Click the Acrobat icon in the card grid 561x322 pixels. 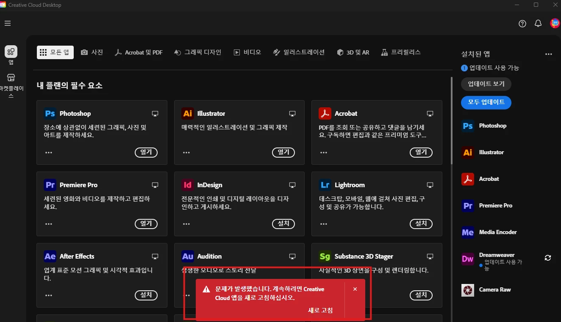(x=325, y=113)
